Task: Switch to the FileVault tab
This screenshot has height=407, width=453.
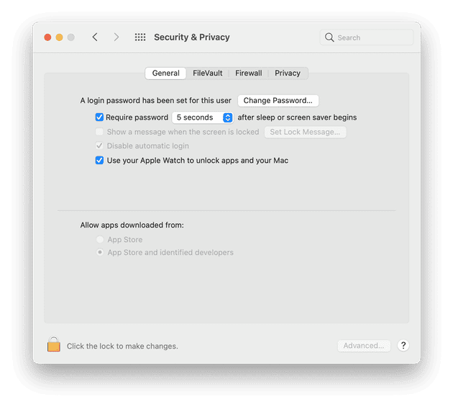Action: click(207, 73)
